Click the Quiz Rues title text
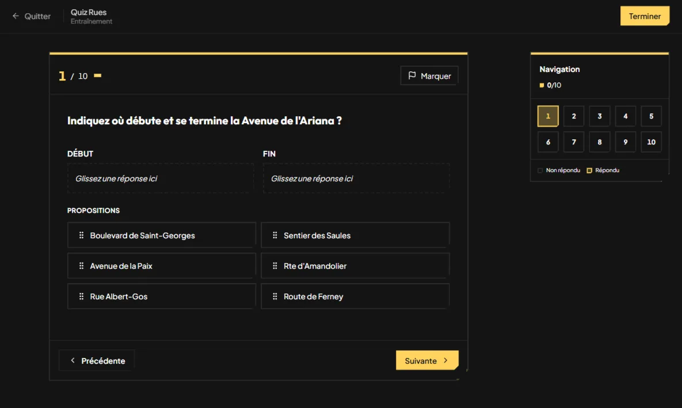This screenshot has width=682, height=408. pyautogui.click(x=89, y=12)
